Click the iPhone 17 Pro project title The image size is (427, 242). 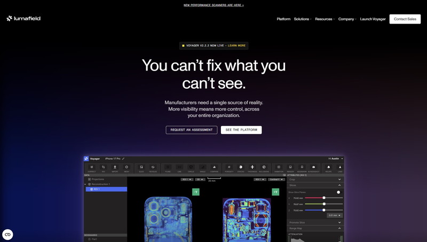113,159
